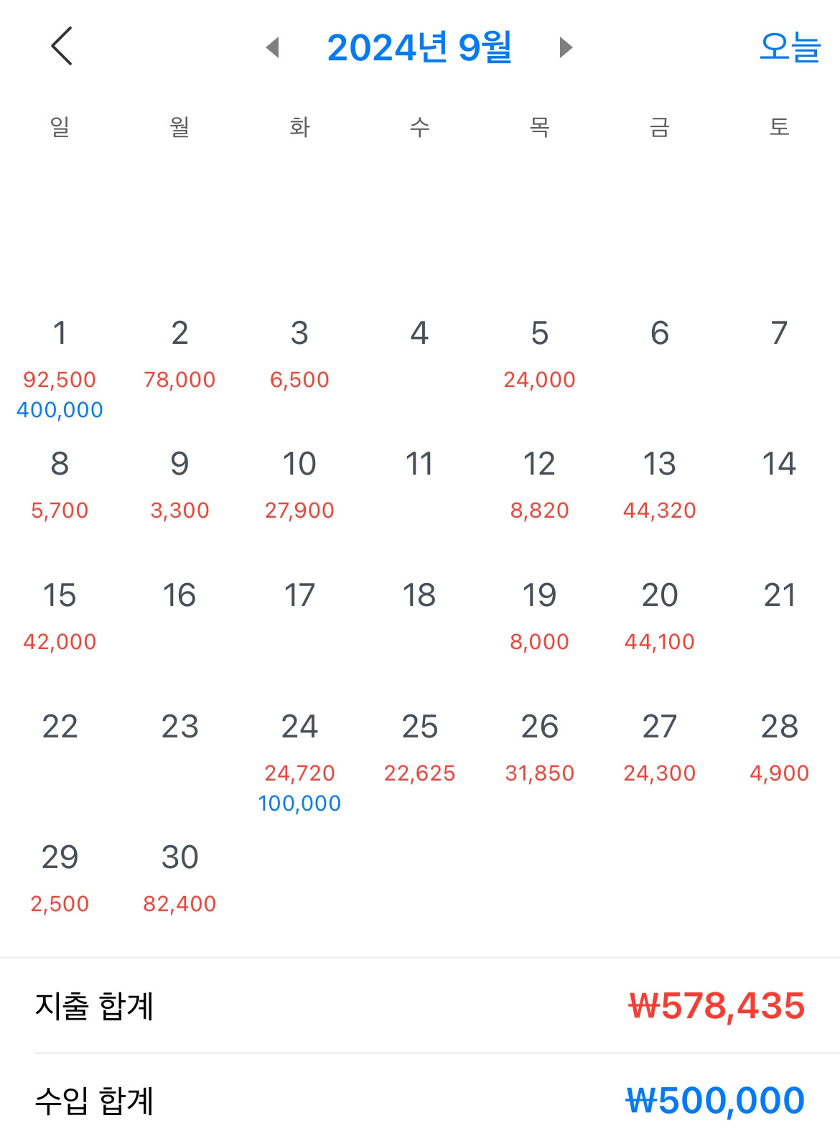Tap date 22 in the calendar
This screenshot has height=1141, width=840.
(x=60, y=727)
